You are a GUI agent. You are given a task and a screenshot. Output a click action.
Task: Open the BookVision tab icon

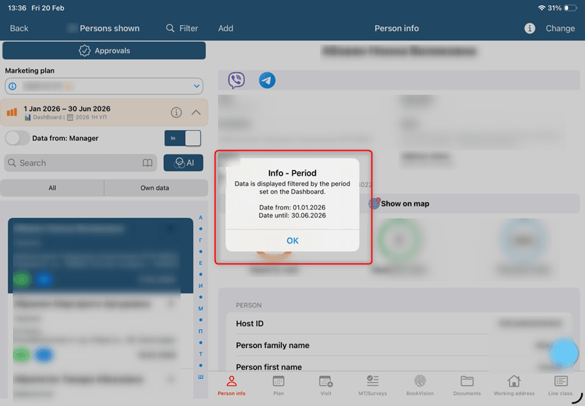[x=420, y=385]
